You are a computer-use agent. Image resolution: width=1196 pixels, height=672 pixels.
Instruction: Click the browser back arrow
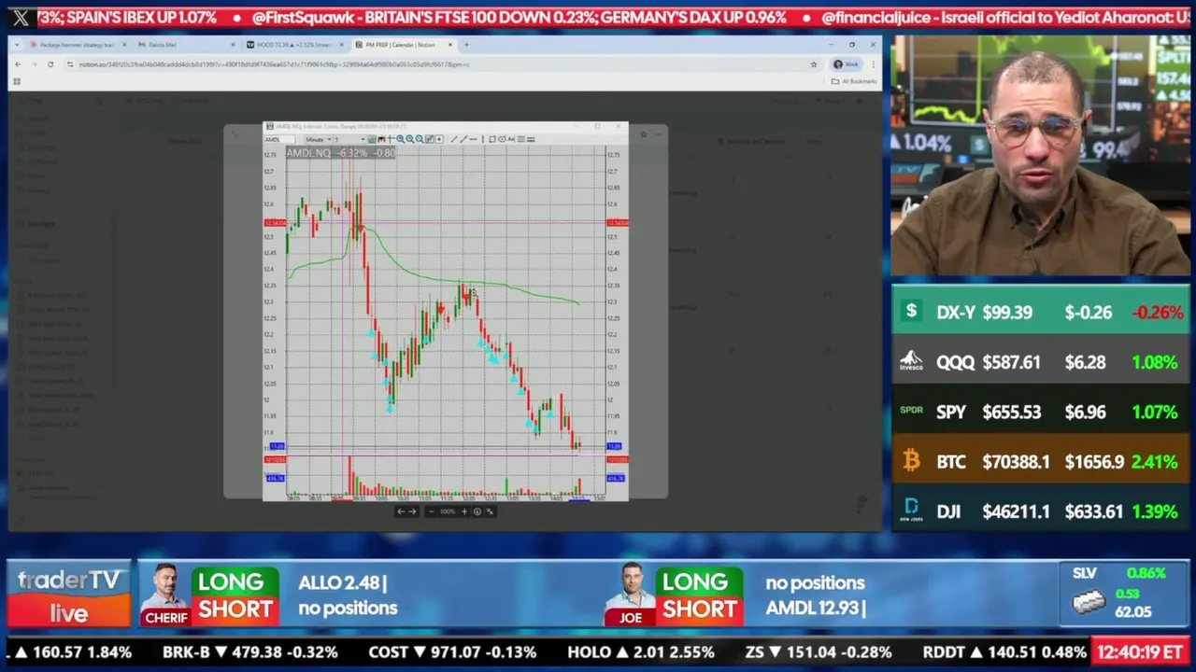point(17,63)
